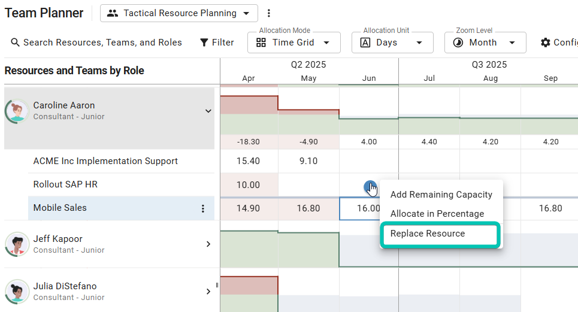Click the 4.20 August value for Caroline Aaron
578x312 pixels.
coord(491,142)
